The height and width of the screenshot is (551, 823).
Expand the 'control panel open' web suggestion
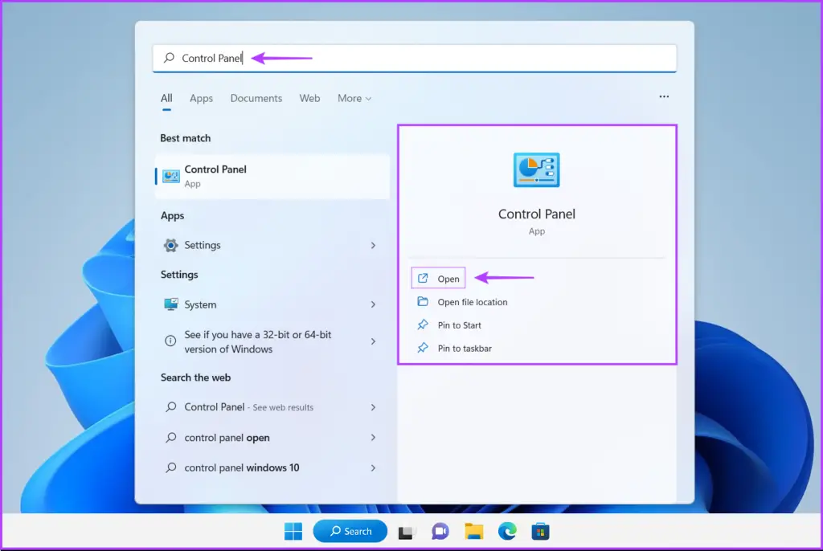(373, 438)
